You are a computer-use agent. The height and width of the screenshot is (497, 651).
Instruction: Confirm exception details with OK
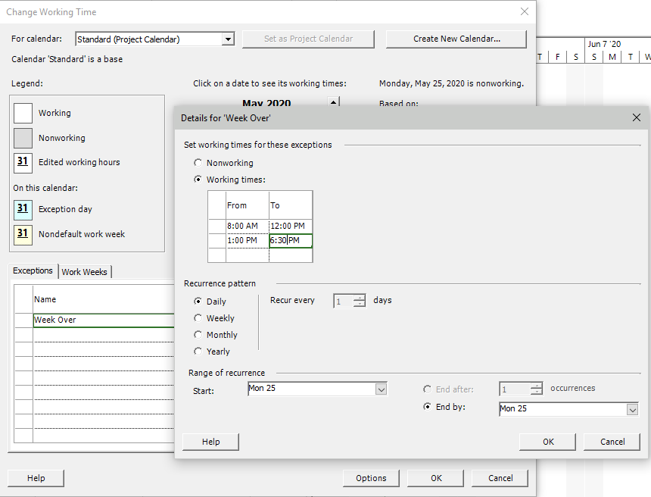[547, 442]
